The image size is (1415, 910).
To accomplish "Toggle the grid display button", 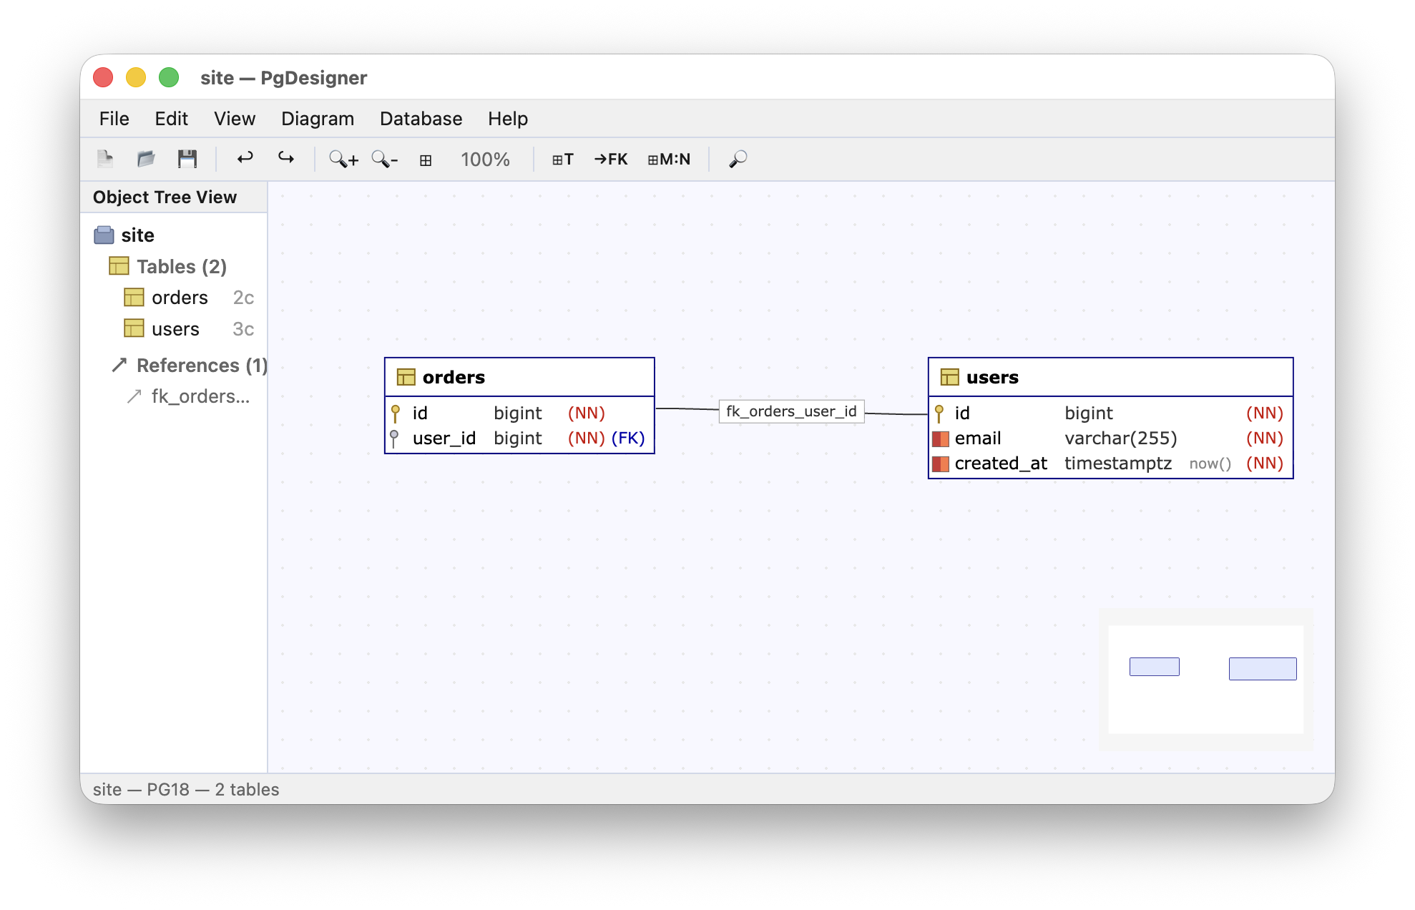I will 426,159.
